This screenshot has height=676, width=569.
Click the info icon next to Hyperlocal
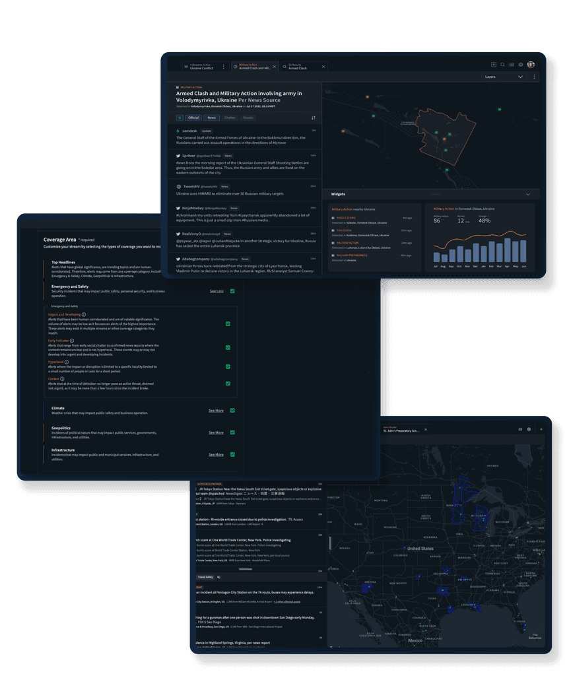coord(66,361)
